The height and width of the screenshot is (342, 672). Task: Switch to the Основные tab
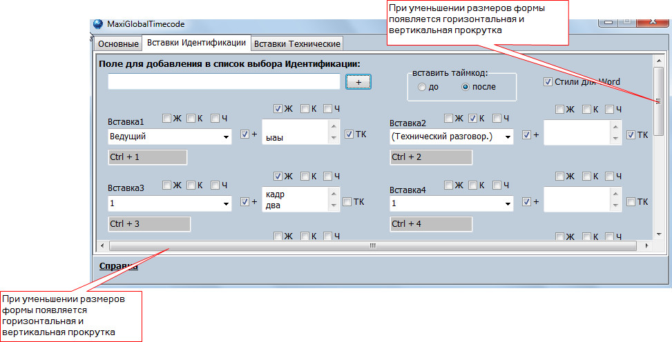(118, 43)
